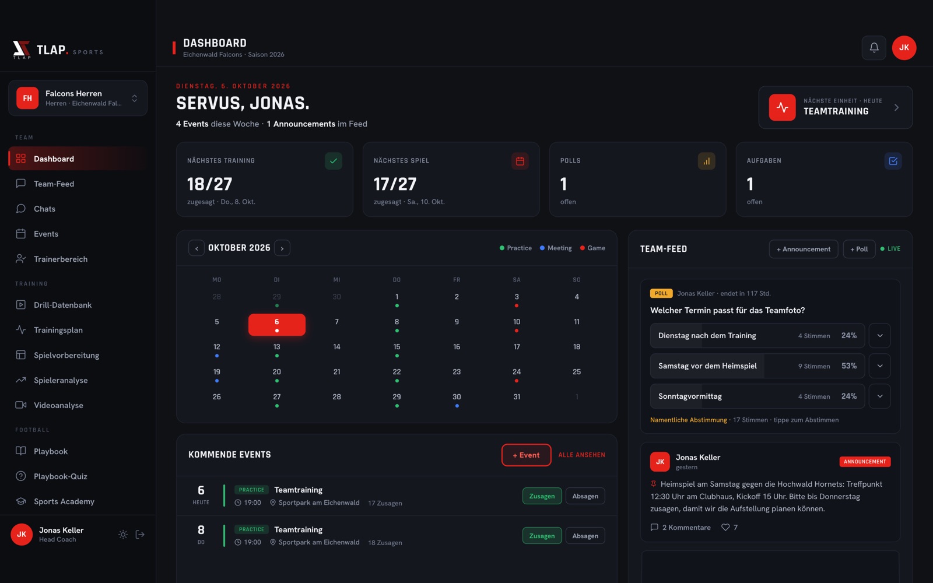
Task: Click the logout icon beside Jonas Keller
Action: tap(140, 535)
